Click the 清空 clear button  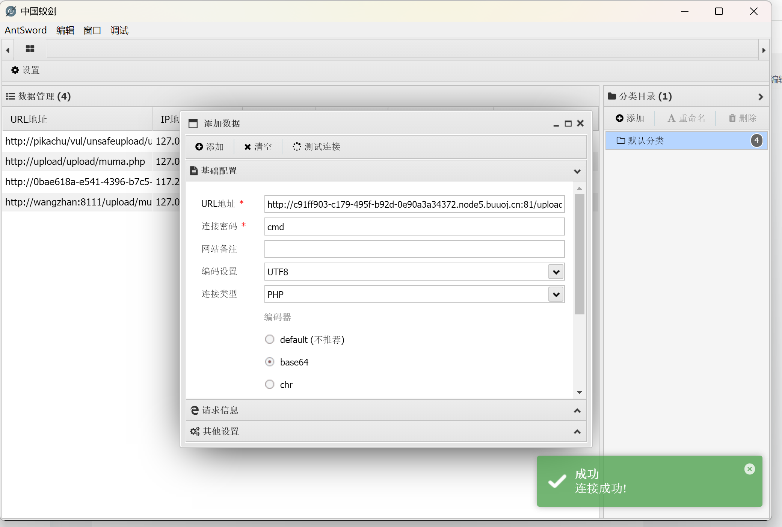[x=258, y=146]
